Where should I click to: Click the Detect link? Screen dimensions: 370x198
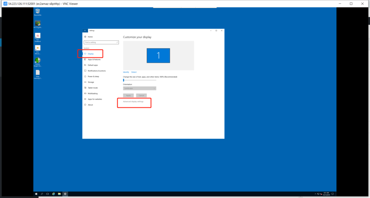pyautogui.click(x=134, y=72)
